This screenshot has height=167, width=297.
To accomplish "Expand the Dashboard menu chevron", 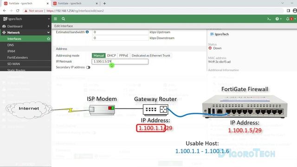I will coord(48,26).
